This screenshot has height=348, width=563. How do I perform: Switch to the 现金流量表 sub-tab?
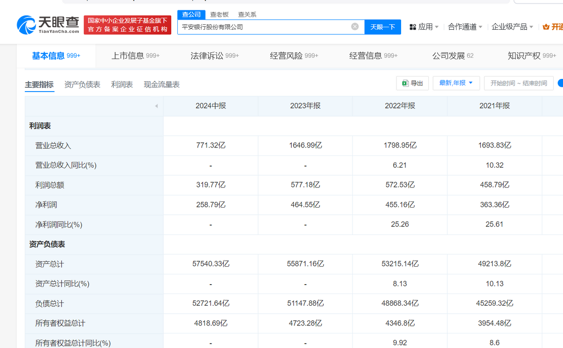click(x=161, y=85)
